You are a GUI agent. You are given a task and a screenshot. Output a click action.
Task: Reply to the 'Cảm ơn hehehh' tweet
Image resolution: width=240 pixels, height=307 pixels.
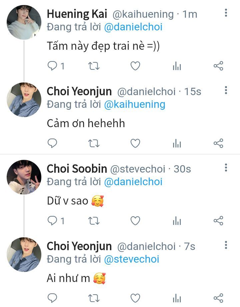(53, 143)
